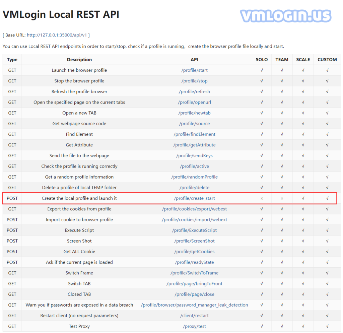Click 'Switch Frame' description cell
This screenshot has height=333, width=343.
tap(79, 273)
